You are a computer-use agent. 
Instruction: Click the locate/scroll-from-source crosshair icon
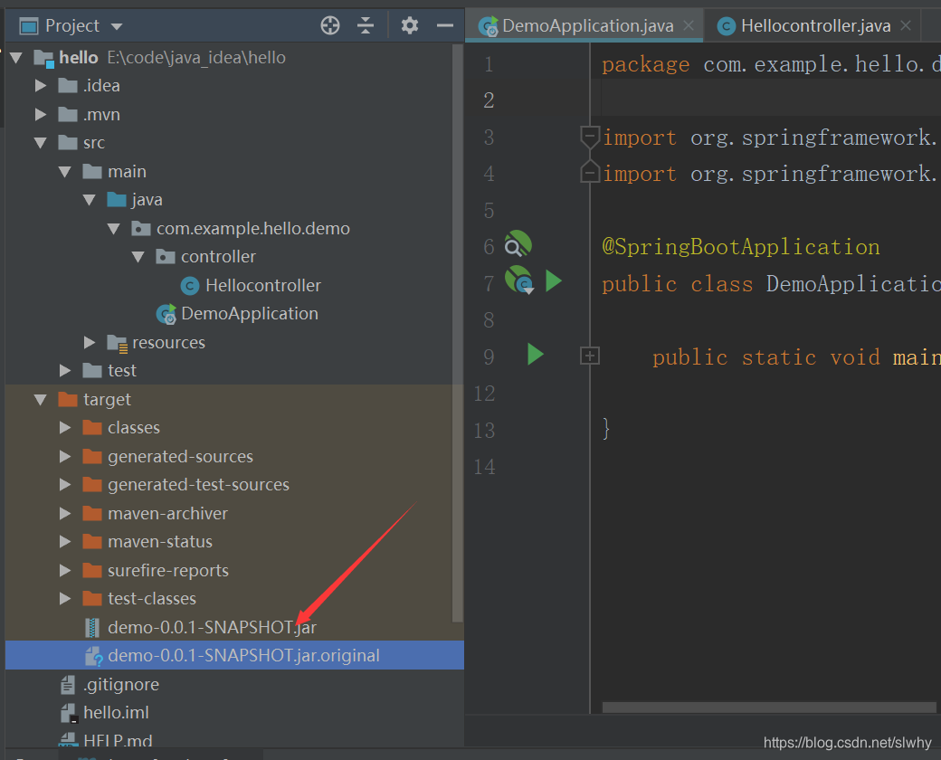click(x=330, y=25)
